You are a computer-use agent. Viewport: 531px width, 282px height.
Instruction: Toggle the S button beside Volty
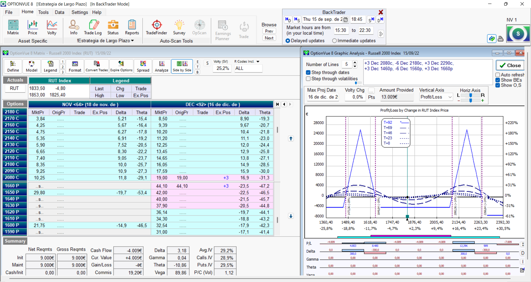point(207,63)
